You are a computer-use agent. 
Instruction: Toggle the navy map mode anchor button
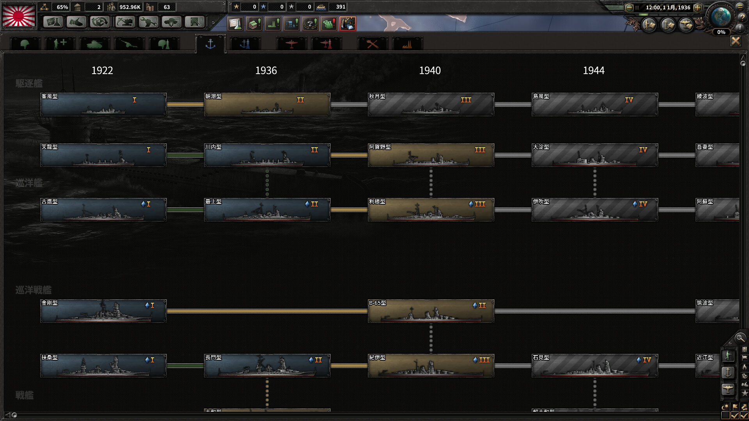point(728,373)
